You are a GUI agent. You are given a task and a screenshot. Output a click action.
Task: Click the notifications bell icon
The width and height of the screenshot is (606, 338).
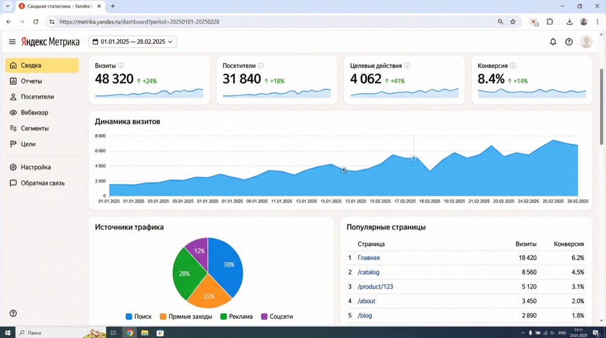553,42
